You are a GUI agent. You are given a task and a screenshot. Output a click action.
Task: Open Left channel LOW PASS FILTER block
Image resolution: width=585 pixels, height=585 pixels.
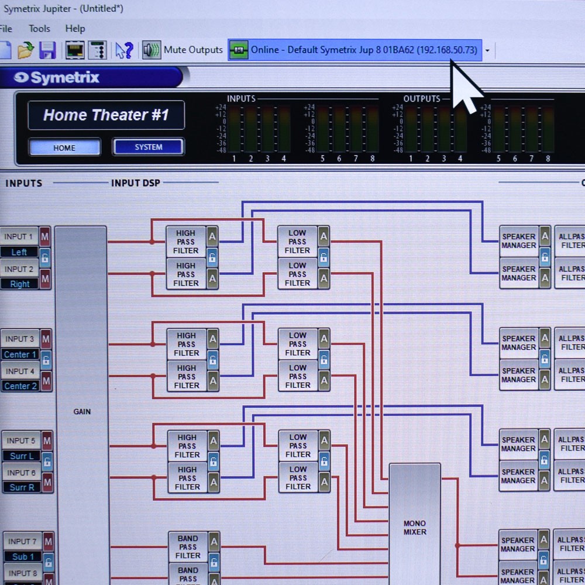pyautogui.click(x=297, y=242)
